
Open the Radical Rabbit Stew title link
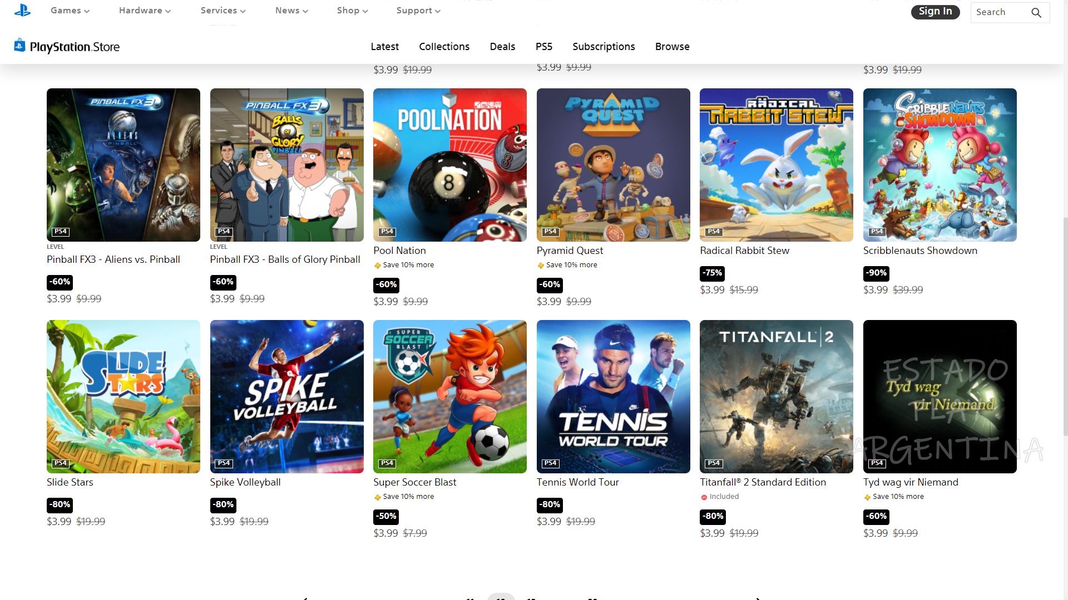tap(744, 251)
